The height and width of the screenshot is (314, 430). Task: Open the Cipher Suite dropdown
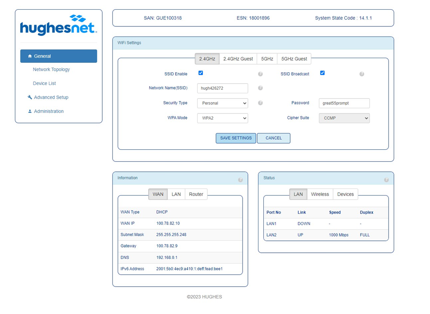[x=344, y=118]
